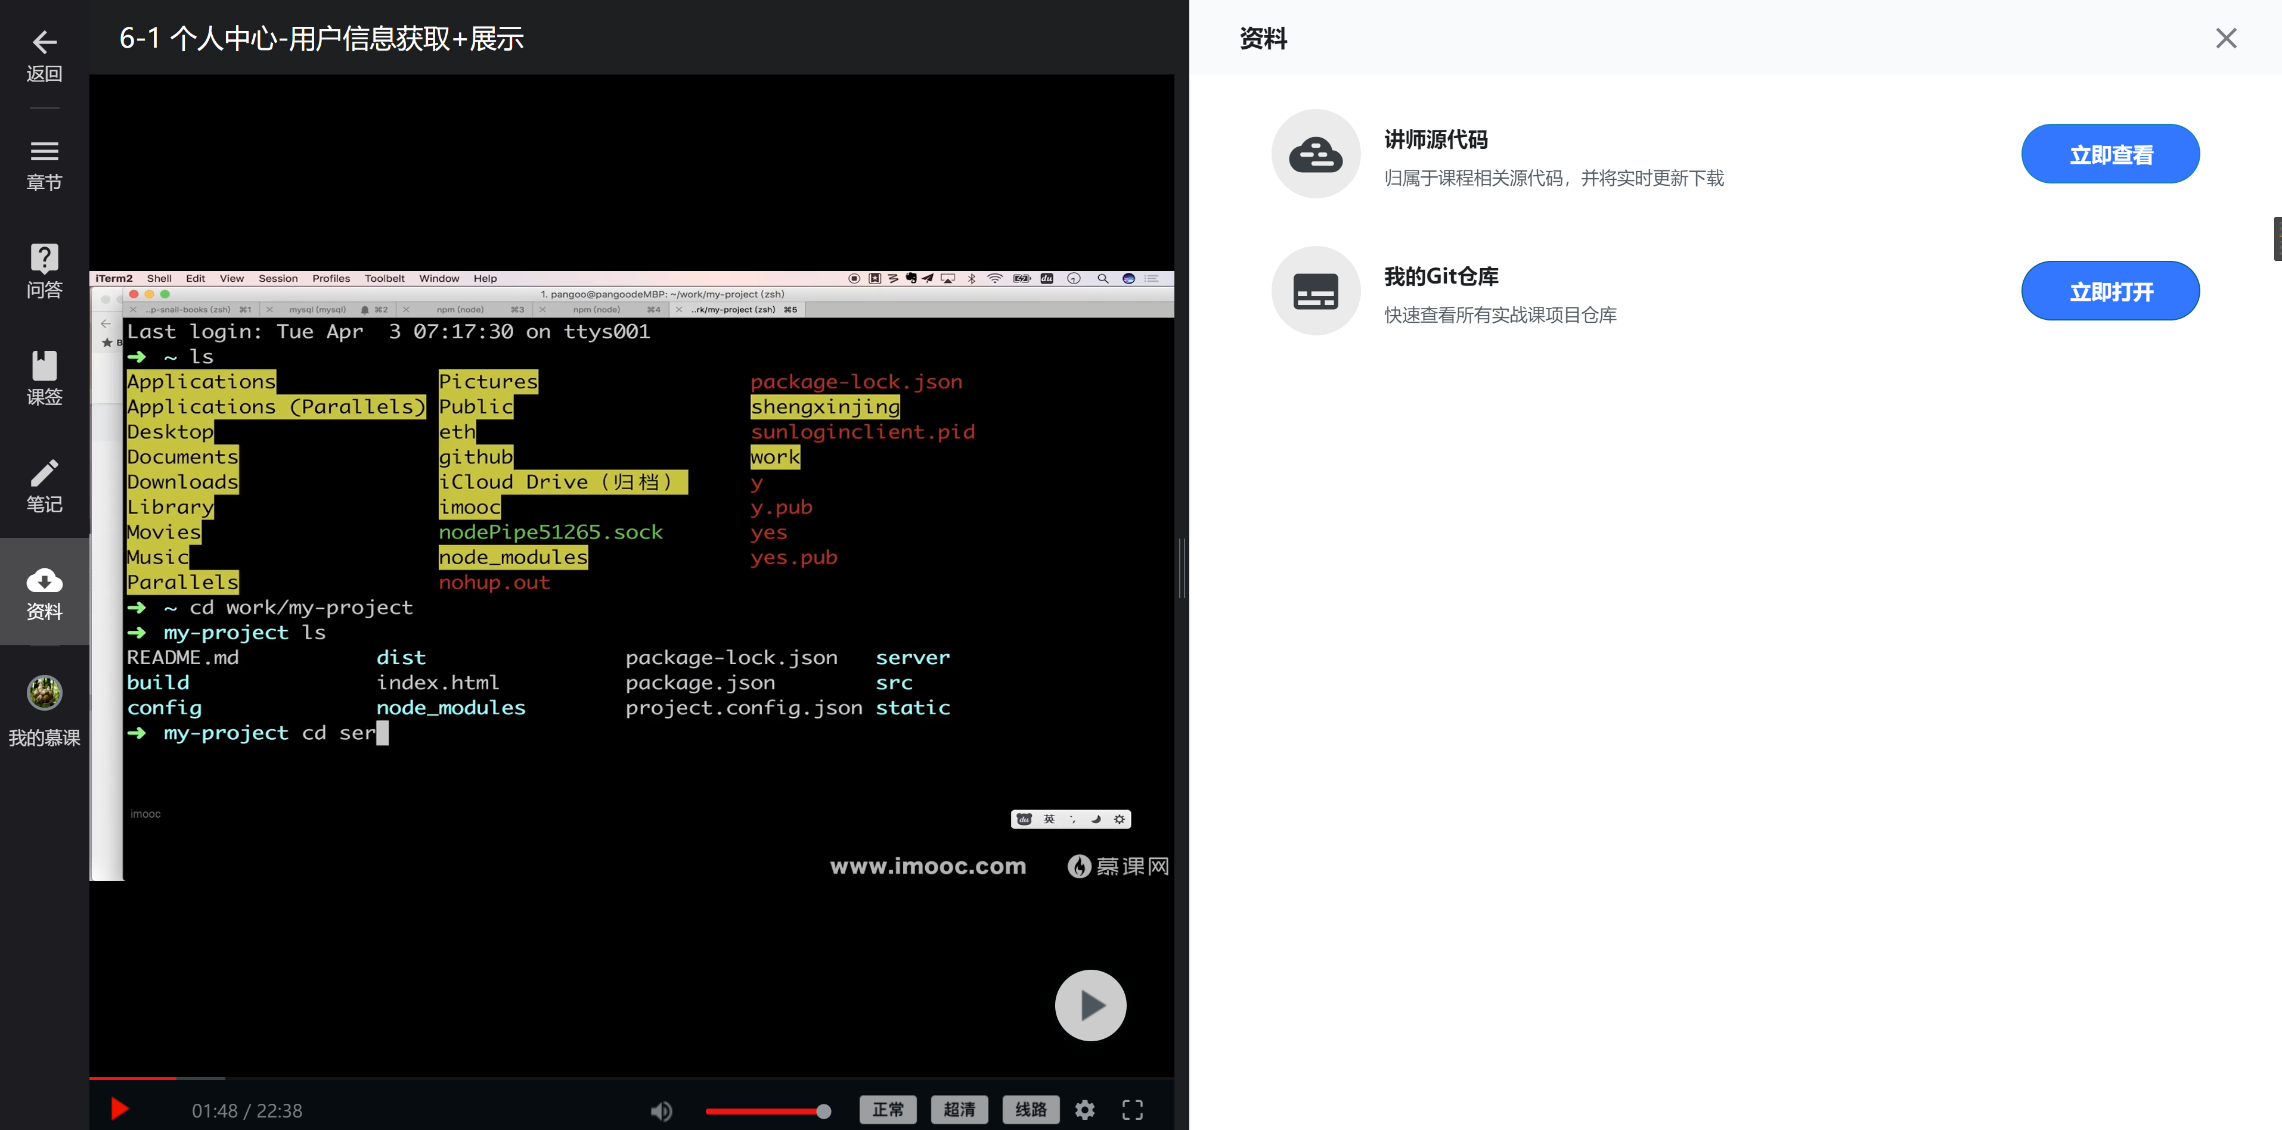Play the video with bottom-left play button
The height and width of the screenshot is (1130, 2282).
coord(120,1110)
